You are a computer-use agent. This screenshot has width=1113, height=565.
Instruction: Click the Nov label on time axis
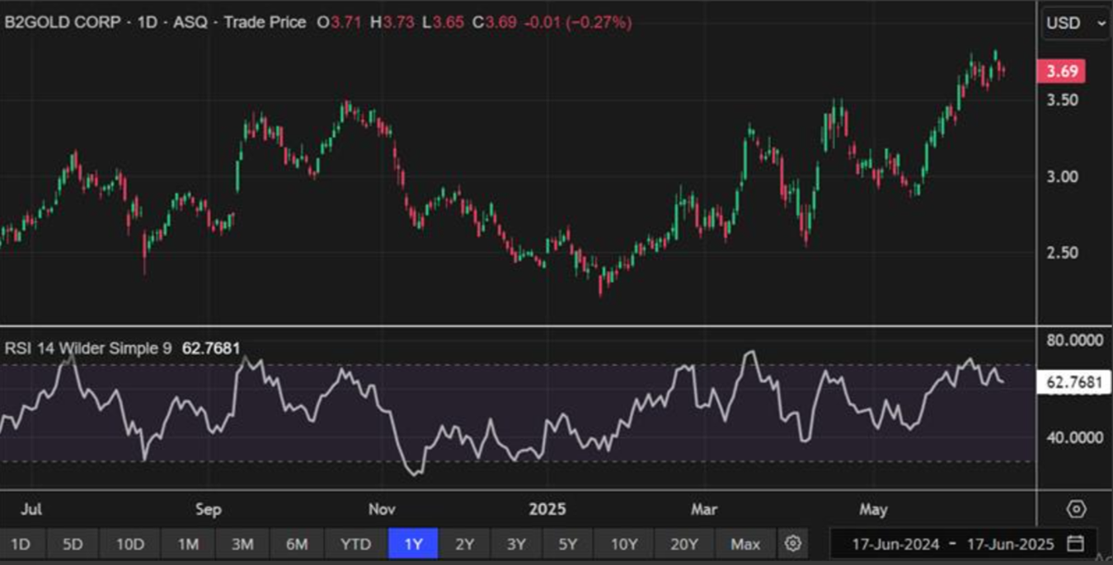382,510
